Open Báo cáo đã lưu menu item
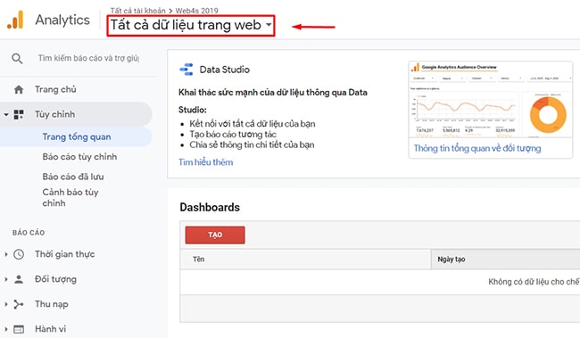The height and width of the screenshot is (338, 580). (x=73, y=177)
